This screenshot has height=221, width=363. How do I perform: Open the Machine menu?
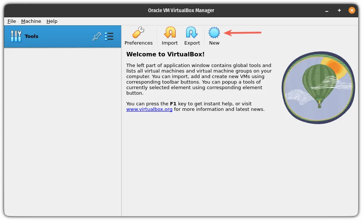[x=31, y=21]
